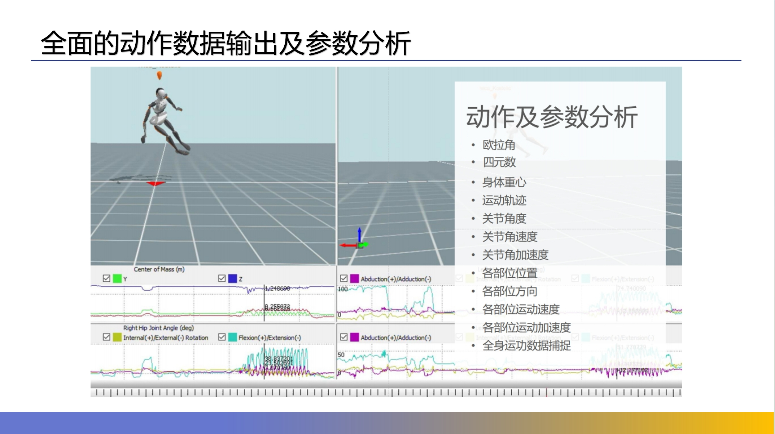Click the red triangle marker on the floor grid
The height and width of the screenshot is (434, 775).
tap(156, 184)
